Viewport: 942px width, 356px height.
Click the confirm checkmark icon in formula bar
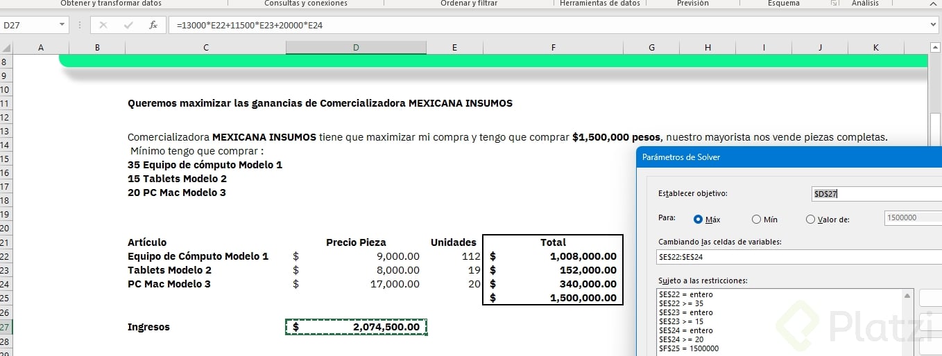[128, 25]
